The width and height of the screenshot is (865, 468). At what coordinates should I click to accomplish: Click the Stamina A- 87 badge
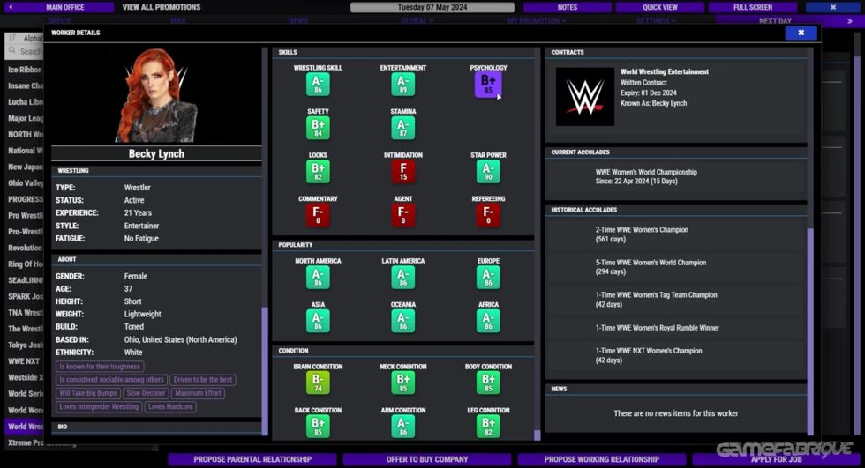coord(403,128)
